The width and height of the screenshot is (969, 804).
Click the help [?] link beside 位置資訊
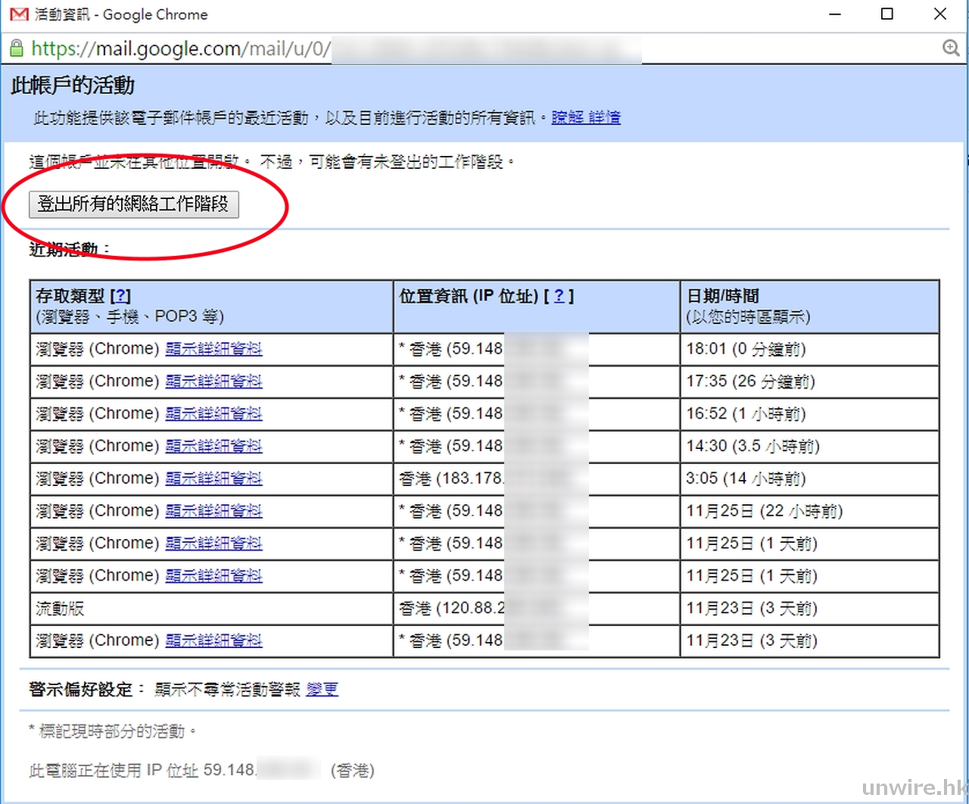(559, 296)
